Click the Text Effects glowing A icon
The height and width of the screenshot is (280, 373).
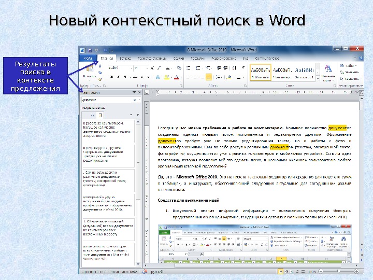click(157, 77)
